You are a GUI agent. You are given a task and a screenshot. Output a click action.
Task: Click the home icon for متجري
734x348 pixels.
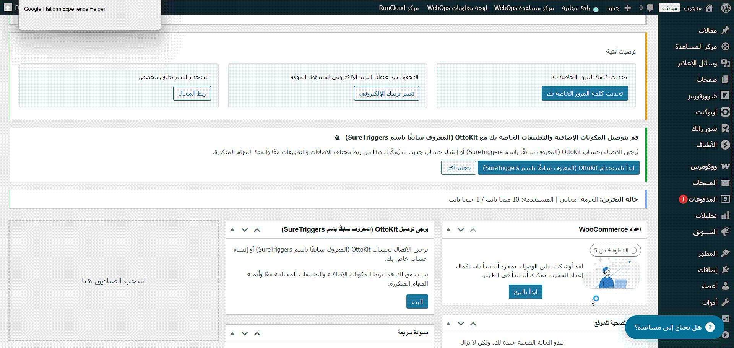coord(709,8)
